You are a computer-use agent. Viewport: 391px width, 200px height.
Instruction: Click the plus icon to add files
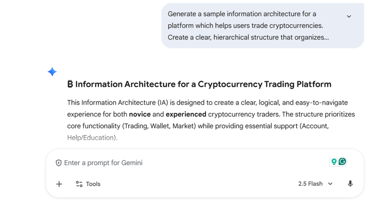tap(59, 184)
